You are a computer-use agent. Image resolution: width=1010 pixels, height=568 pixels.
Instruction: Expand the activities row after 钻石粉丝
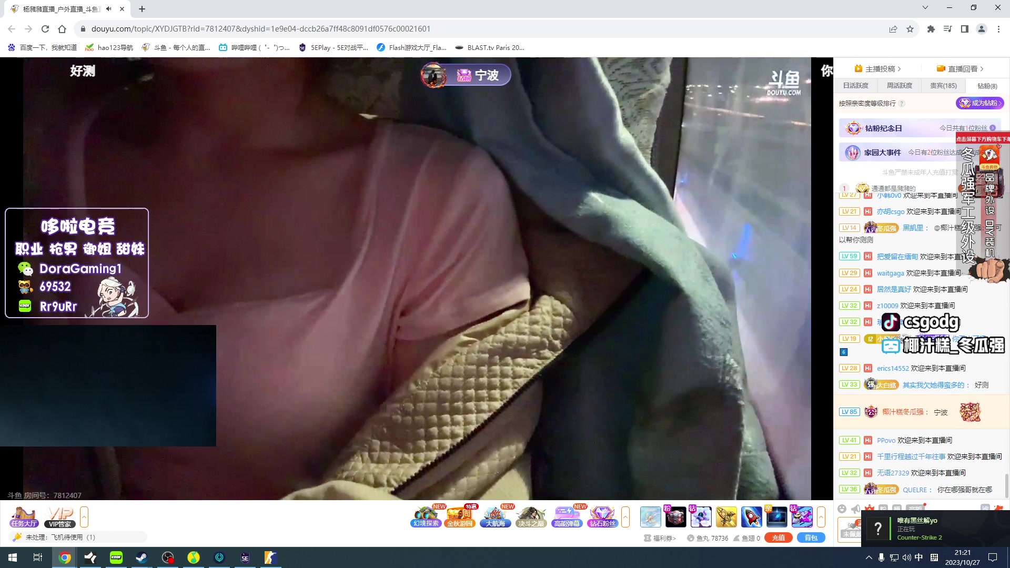[x=625, y=516]
